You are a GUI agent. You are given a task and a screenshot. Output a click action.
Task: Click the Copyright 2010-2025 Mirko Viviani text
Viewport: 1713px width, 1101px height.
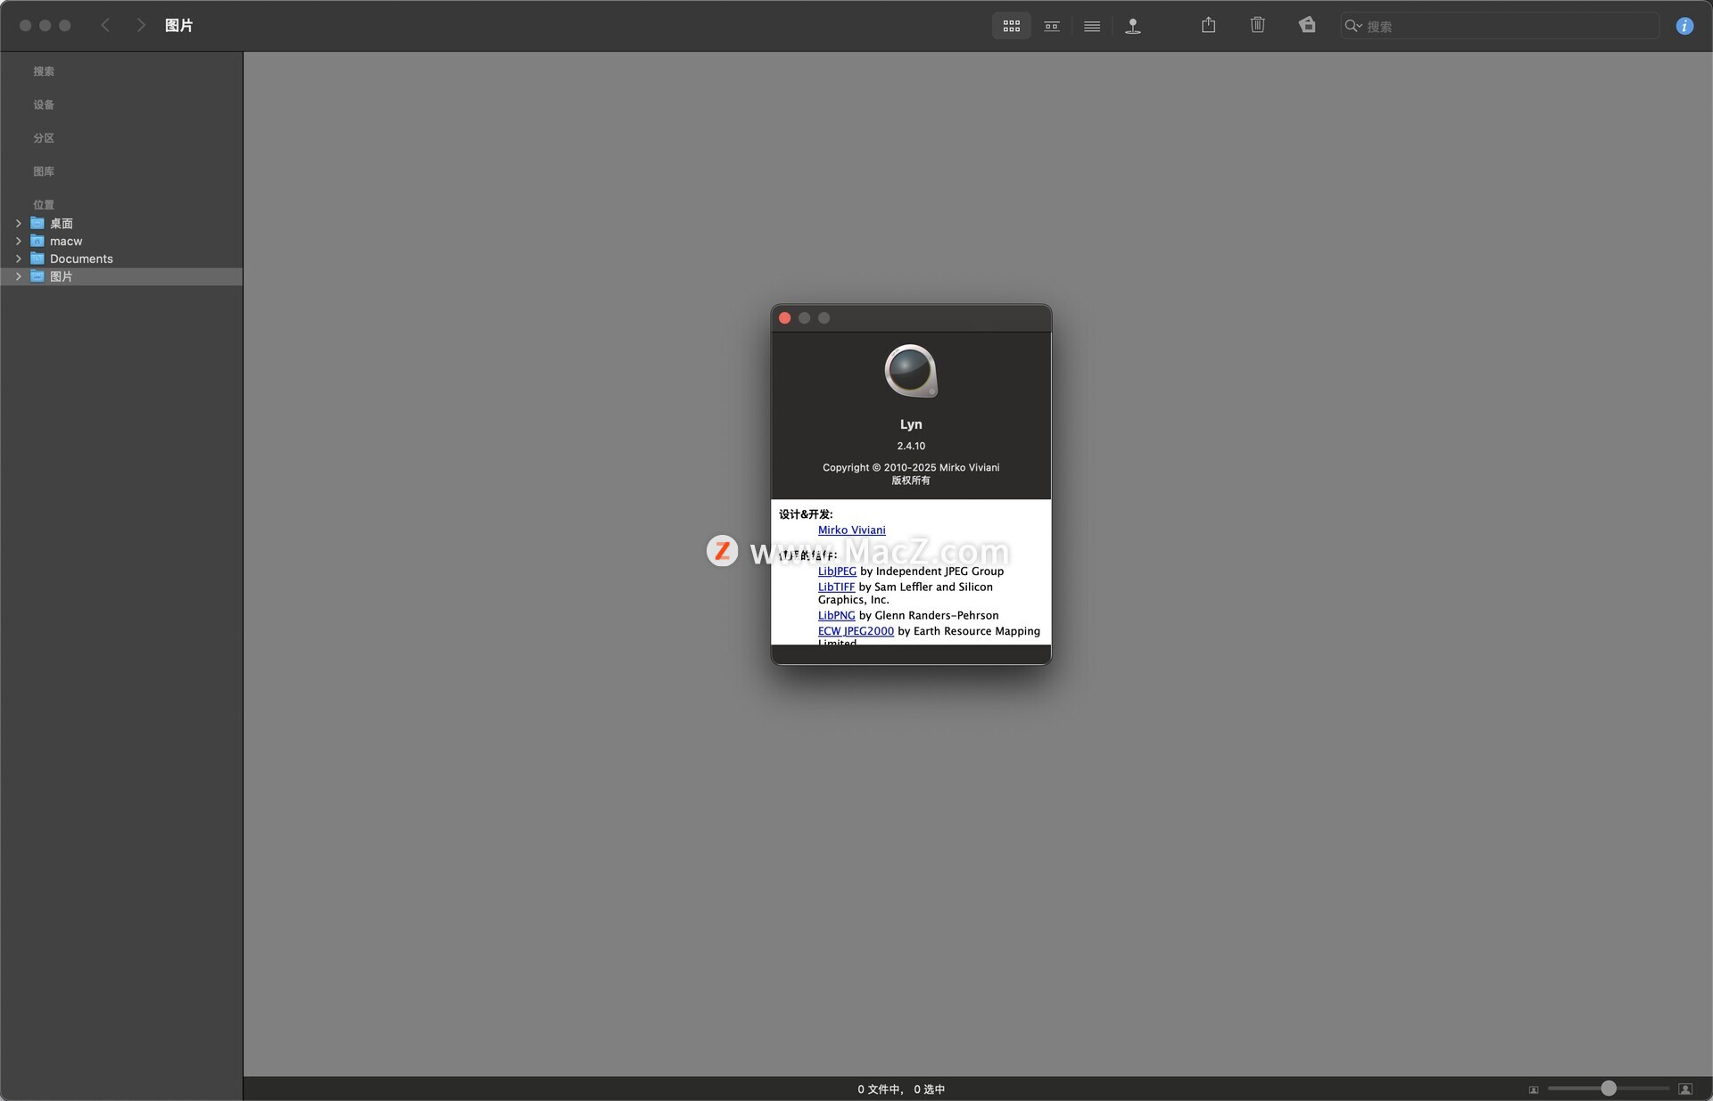click(x=911, y=467)
